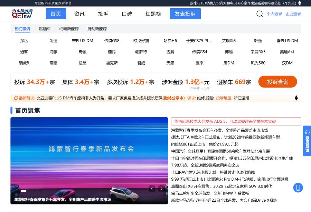Click the carousel previous arrow
This screenshot has height=212, width=311.
click(152, 189)
